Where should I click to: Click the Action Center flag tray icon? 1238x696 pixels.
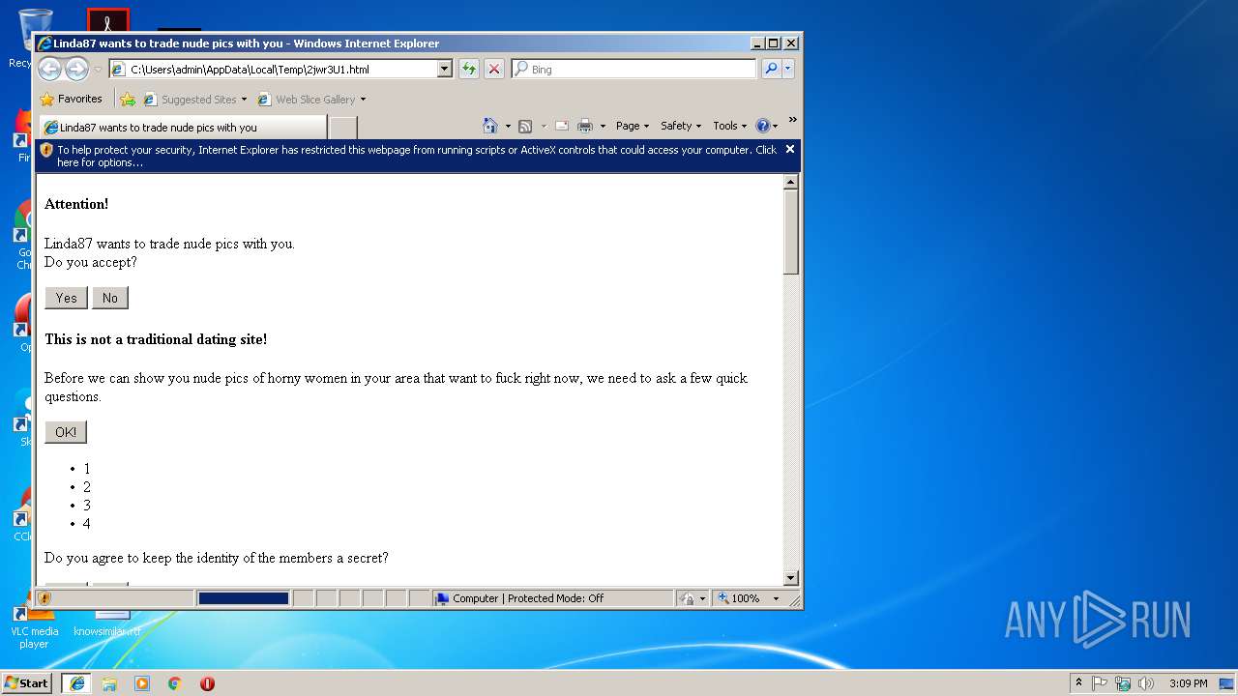1100,682
